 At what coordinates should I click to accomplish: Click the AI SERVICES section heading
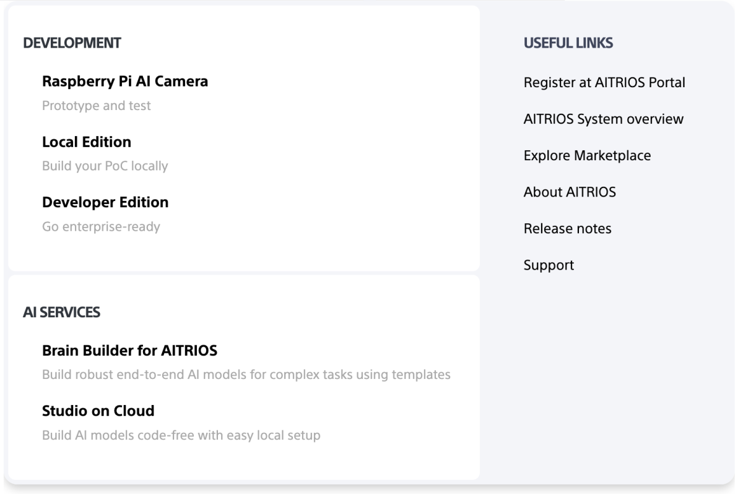click(x=61, y=313)
